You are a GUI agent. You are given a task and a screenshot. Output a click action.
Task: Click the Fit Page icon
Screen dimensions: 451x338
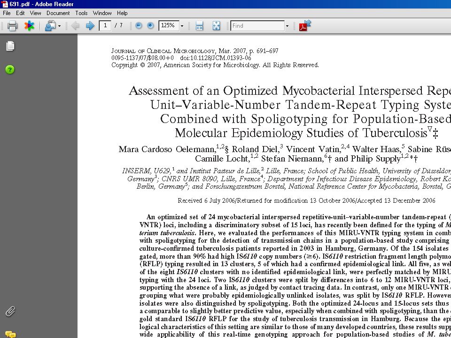point(216,26)
